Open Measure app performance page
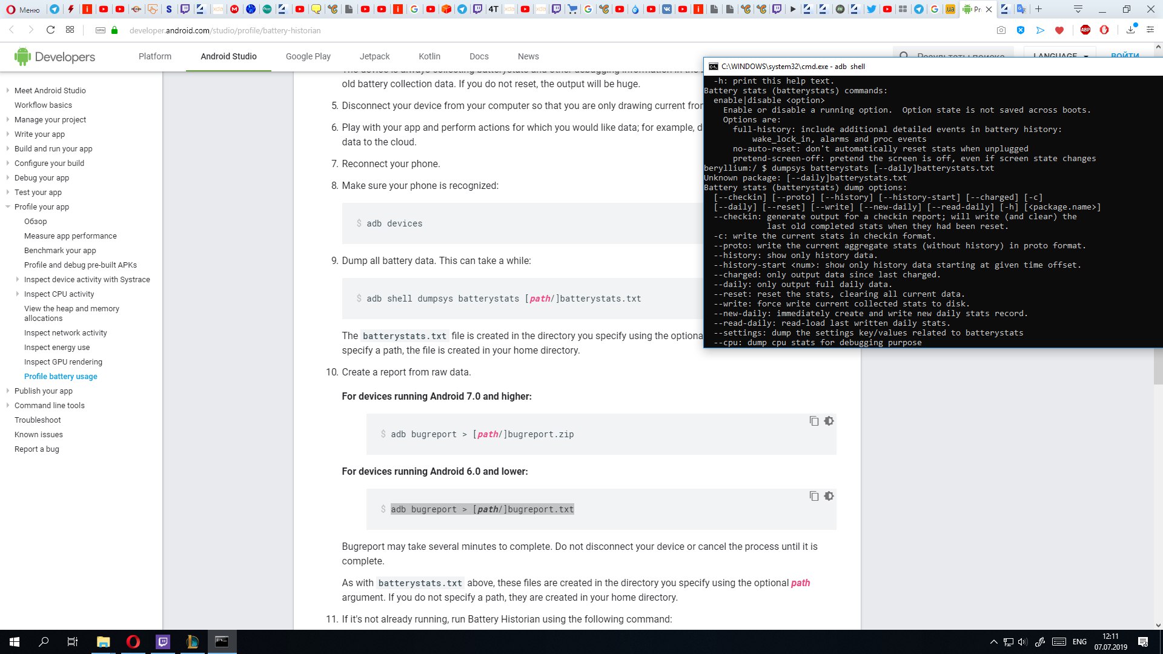The width and height of the screenshot is (1163, 654). tap(70, 236)
